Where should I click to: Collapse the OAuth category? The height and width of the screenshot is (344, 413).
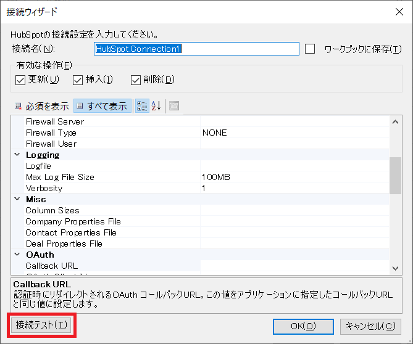pos(17,255)
